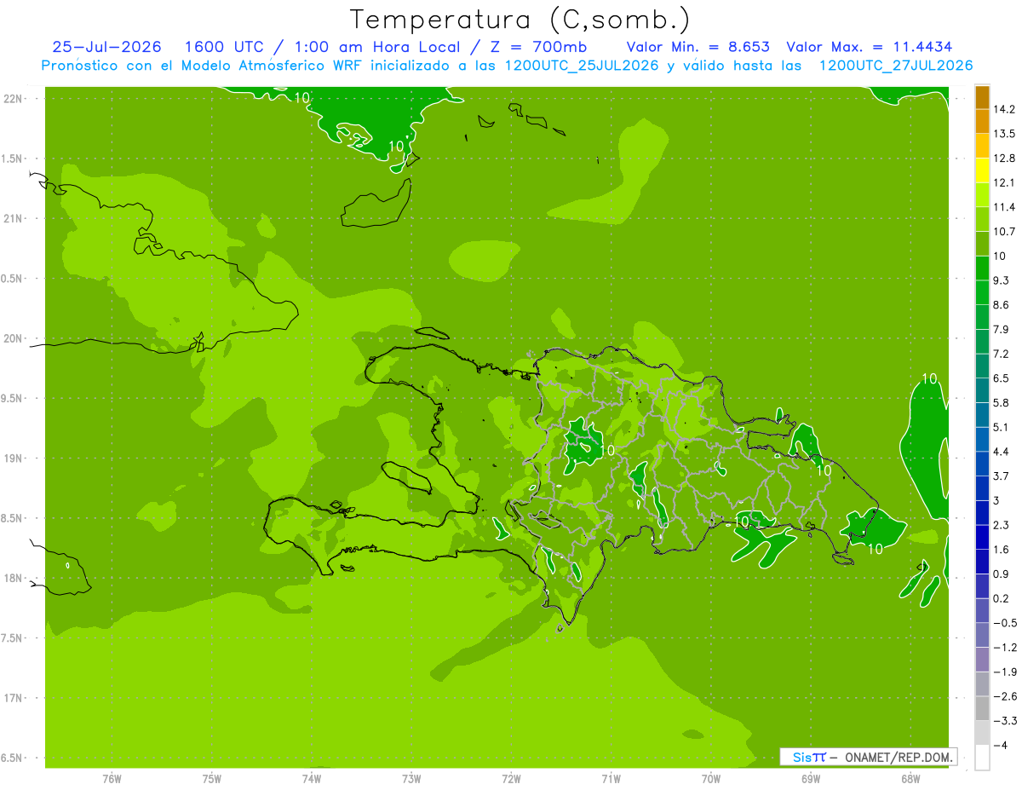The image size is (1022, 790).
Task: Pick the olive green swatch between 10.7 and 10
Action: click(982, 244)
